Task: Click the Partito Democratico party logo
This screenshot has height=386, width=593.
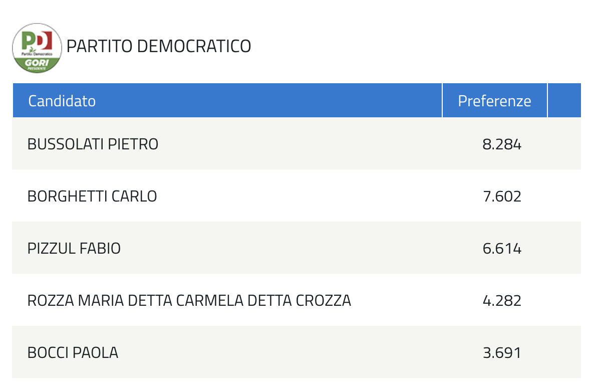Action: (x=37, y=48)
